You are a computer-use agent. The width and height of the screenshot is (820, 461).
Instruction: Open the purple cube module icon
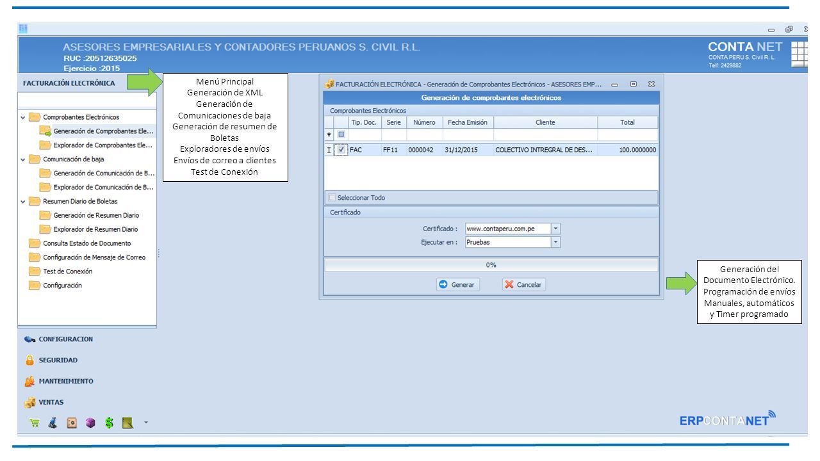tap(90, 423)
